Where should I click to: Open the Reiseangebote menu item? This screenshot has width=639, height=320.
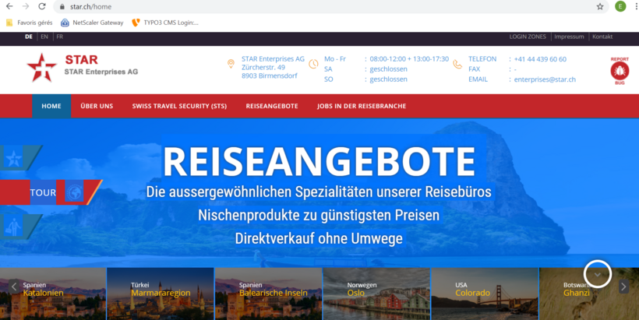(271, 106)
